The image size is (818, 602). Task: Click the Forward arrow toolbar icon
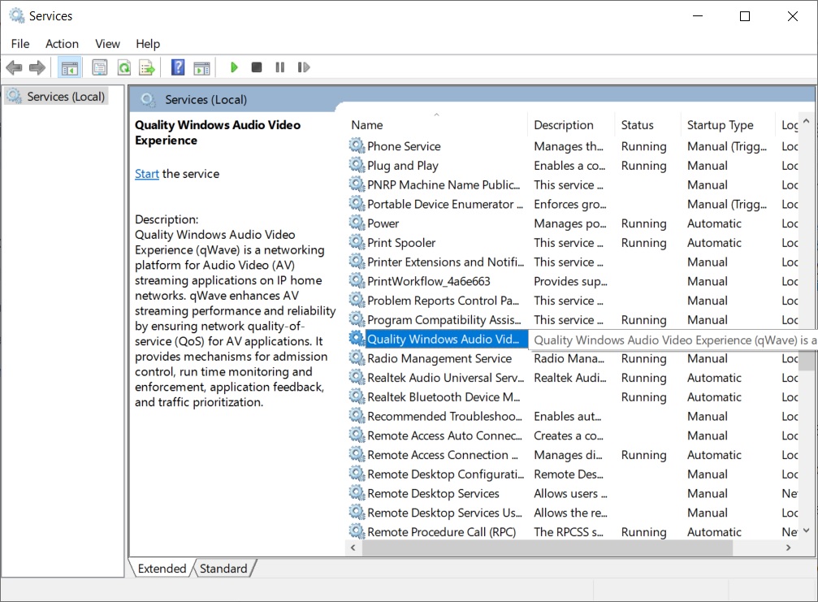(x=37, y=67)
